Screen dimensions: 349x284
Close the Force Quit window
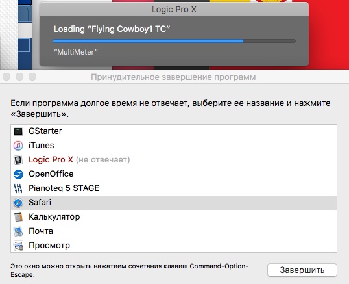[x=6, y=77]
